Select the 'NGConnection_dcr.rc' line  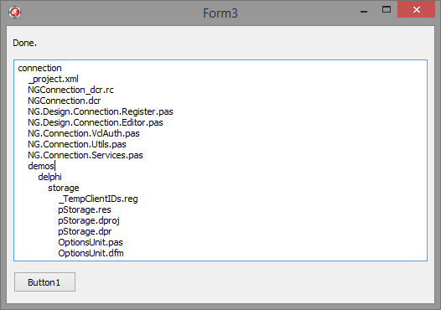(70, 90)
